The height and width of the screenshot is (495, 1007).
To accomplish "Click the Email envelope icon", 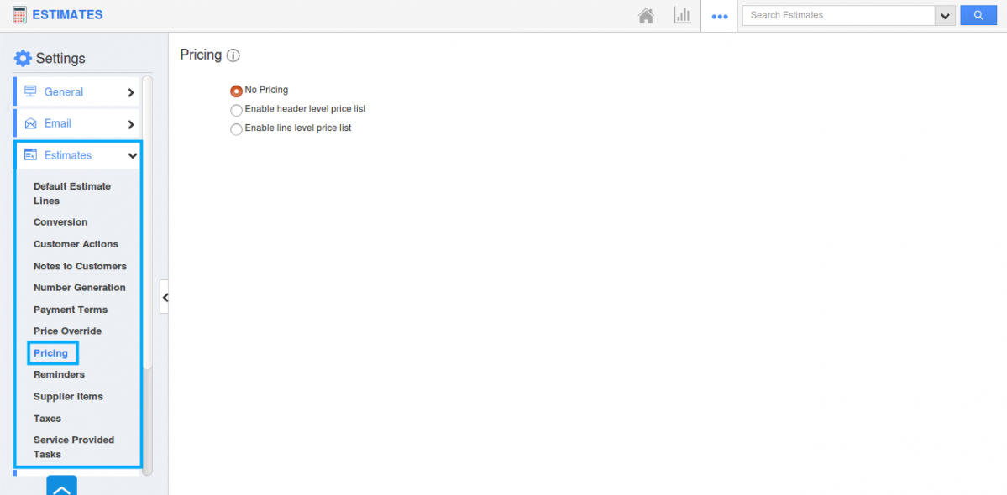I will [31, 123].
